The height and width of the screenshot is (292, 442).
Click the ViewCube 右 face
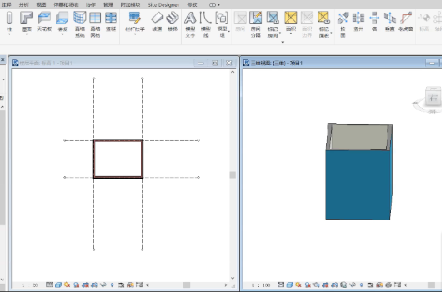pyautogui.click(x=432, y=97)
